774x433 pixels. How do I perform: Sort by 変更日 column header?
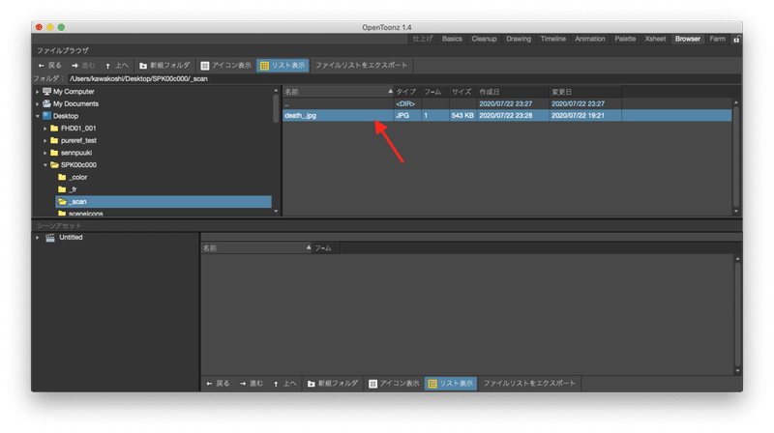pyautogui.click(x=585, y=92)
